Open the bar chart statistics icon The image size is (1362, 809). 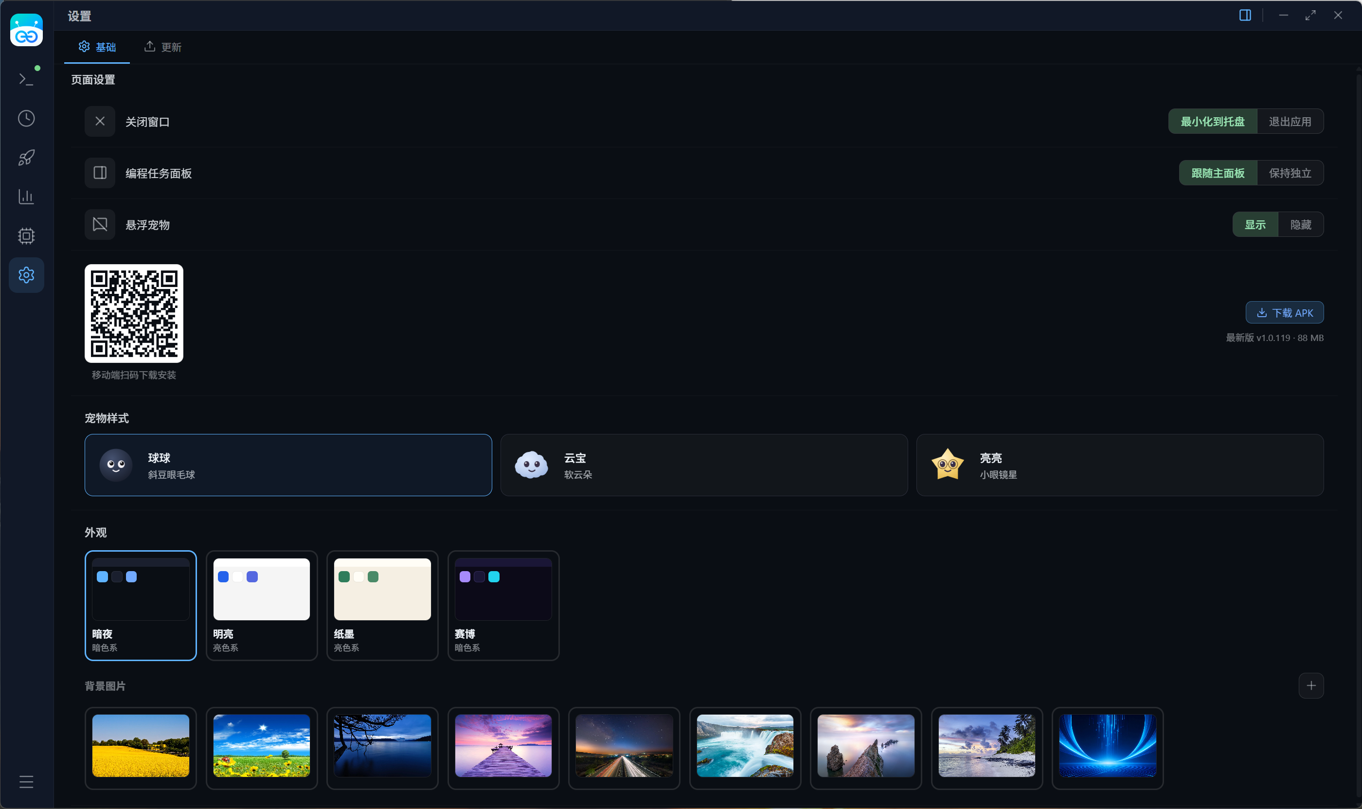[26, 197]
